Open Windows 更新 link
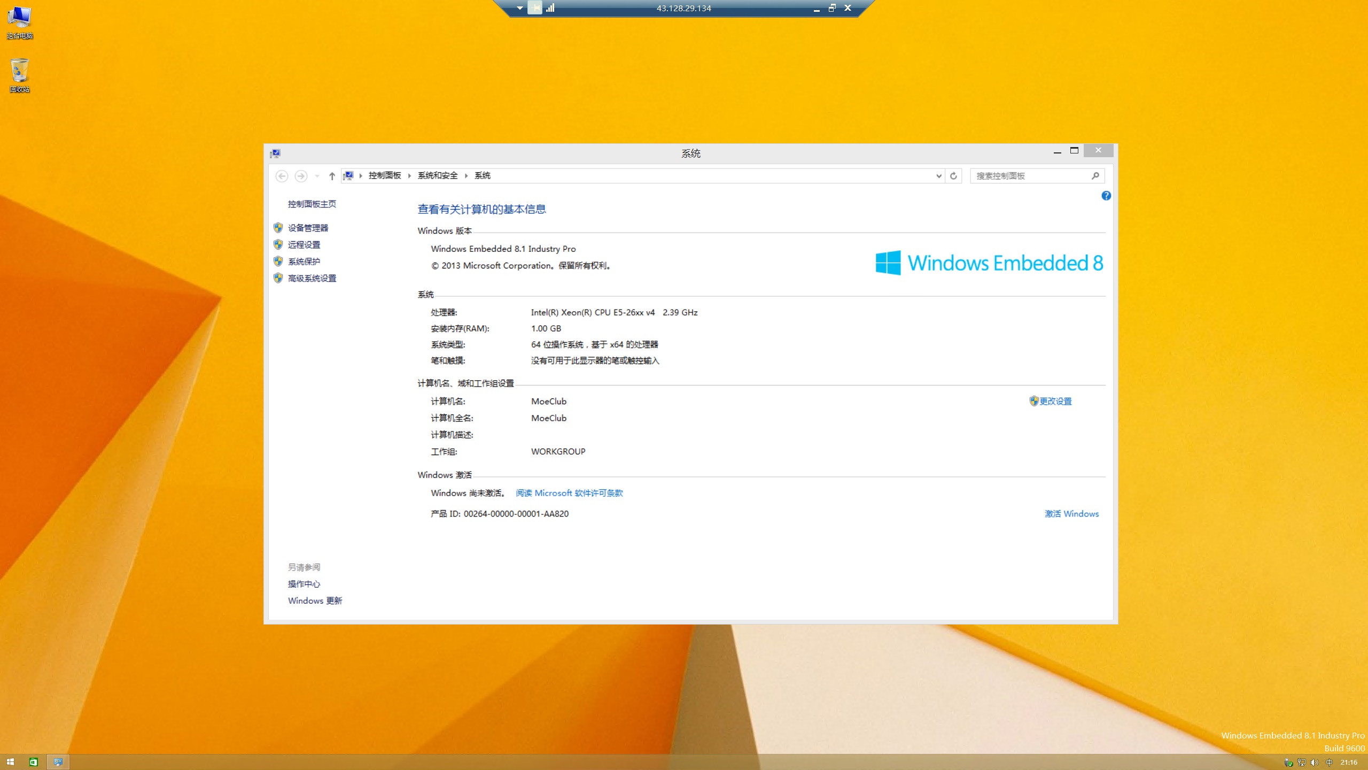1368x770 pixels. [x=315, y=600]
